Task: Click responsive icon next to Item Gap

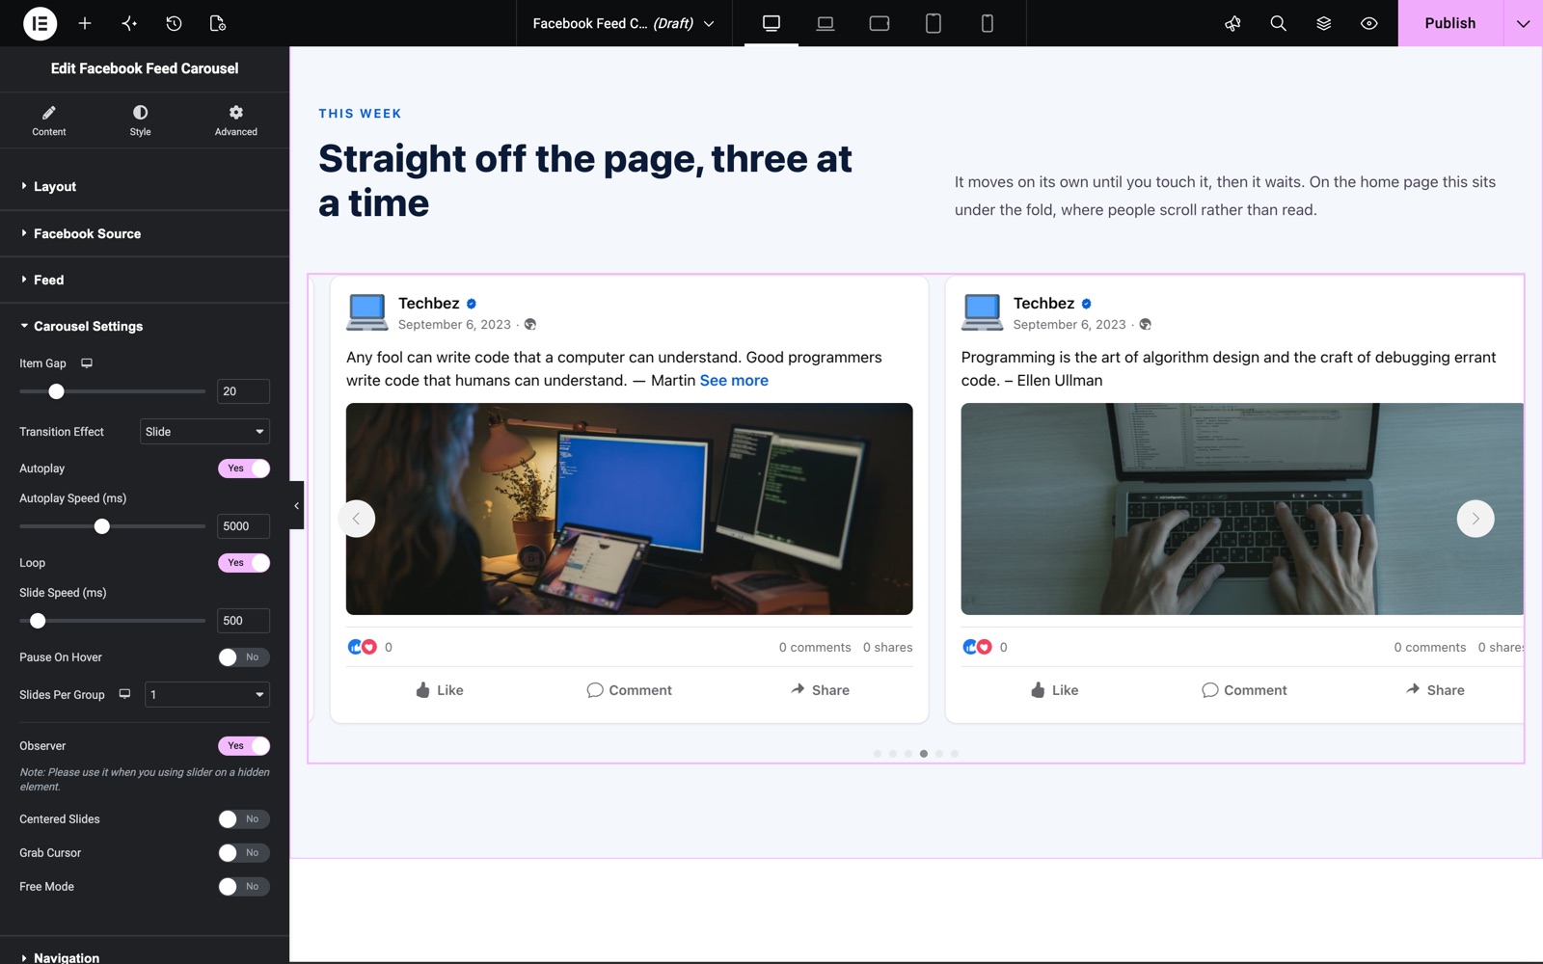Action: [87, 363]
